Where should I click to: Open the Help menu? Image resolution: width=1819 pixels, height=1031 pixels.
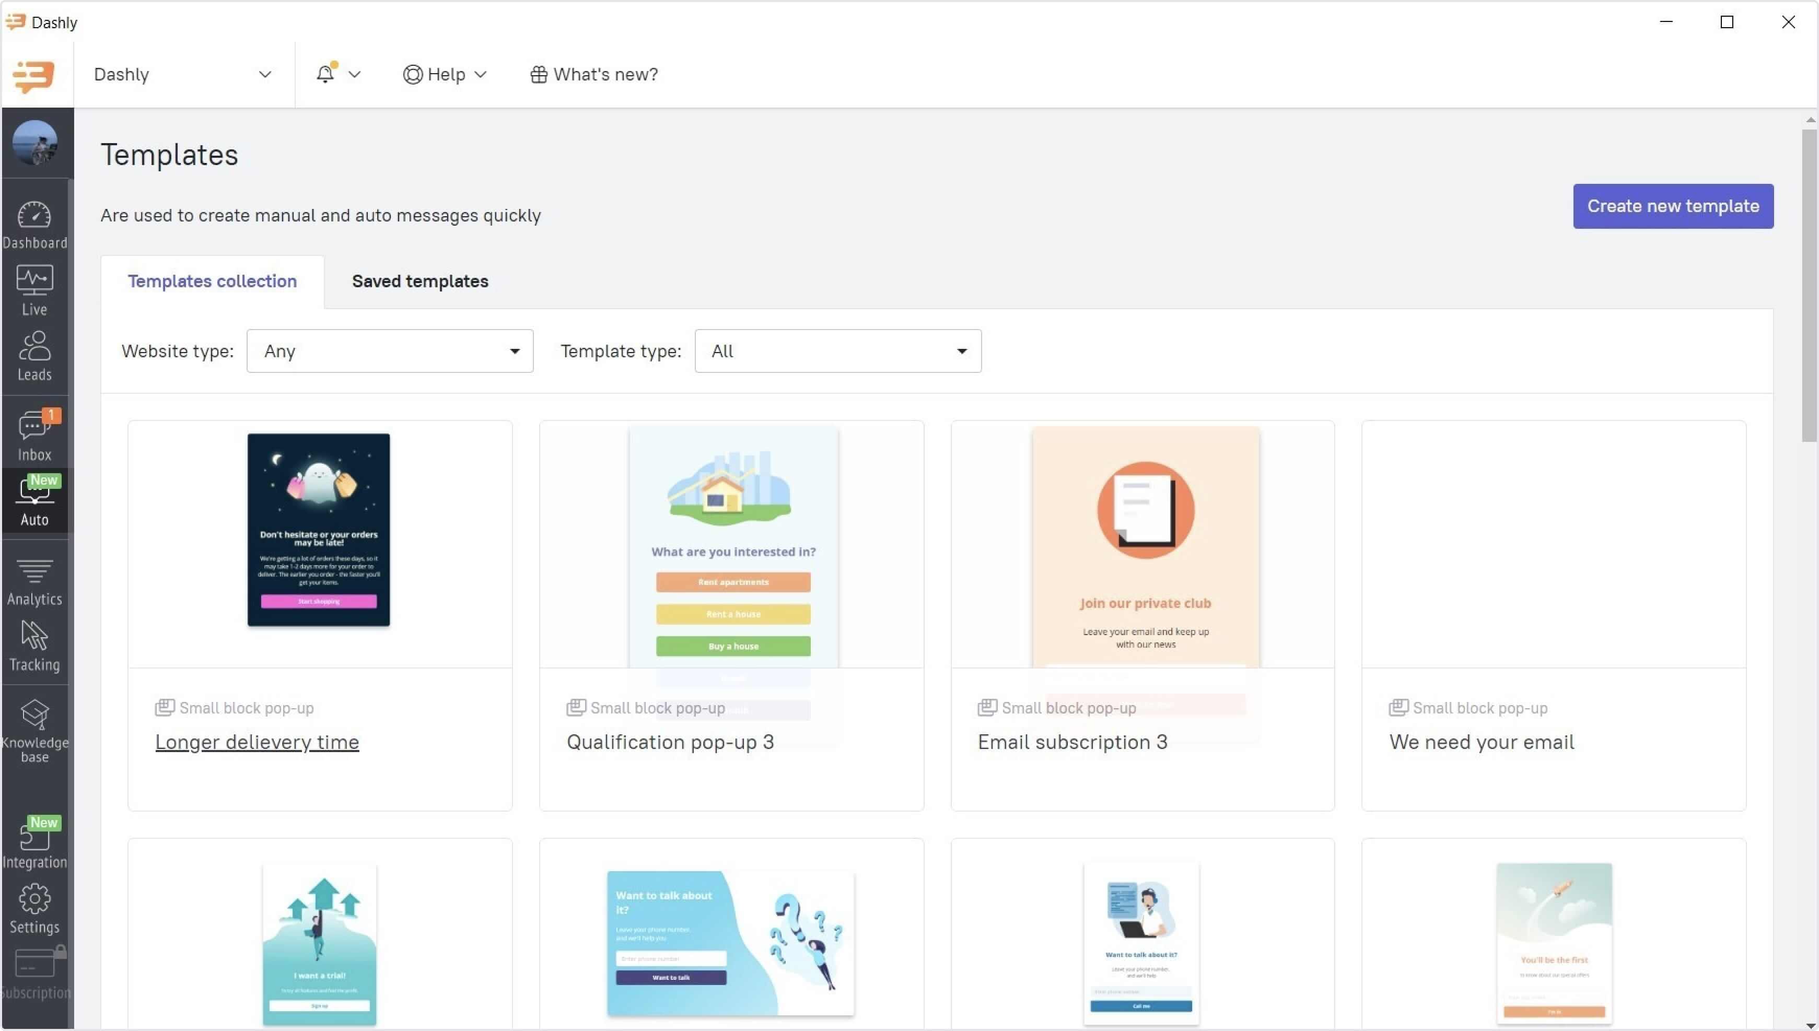coord(445,74)
